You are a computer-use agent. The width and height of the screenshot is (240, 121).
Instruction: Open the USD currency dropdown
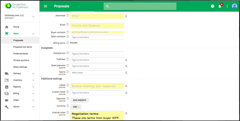coord(76,107)
